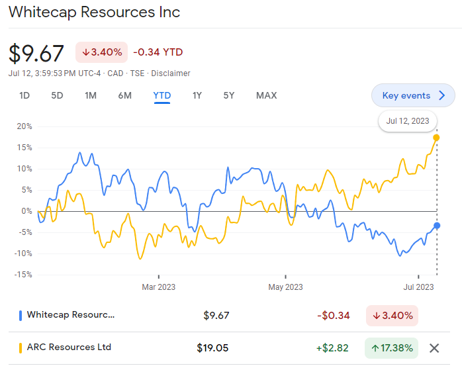Switch to the 1M range tab

[91, 95]
